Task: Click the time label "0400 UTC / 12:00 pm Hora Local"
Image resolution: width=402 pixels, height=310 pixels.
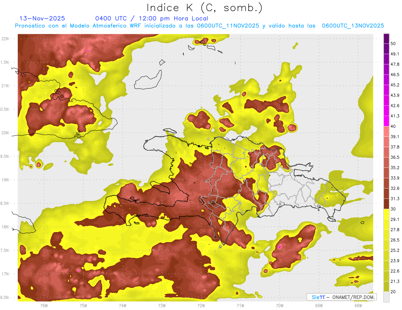Action: click(151, 18)
